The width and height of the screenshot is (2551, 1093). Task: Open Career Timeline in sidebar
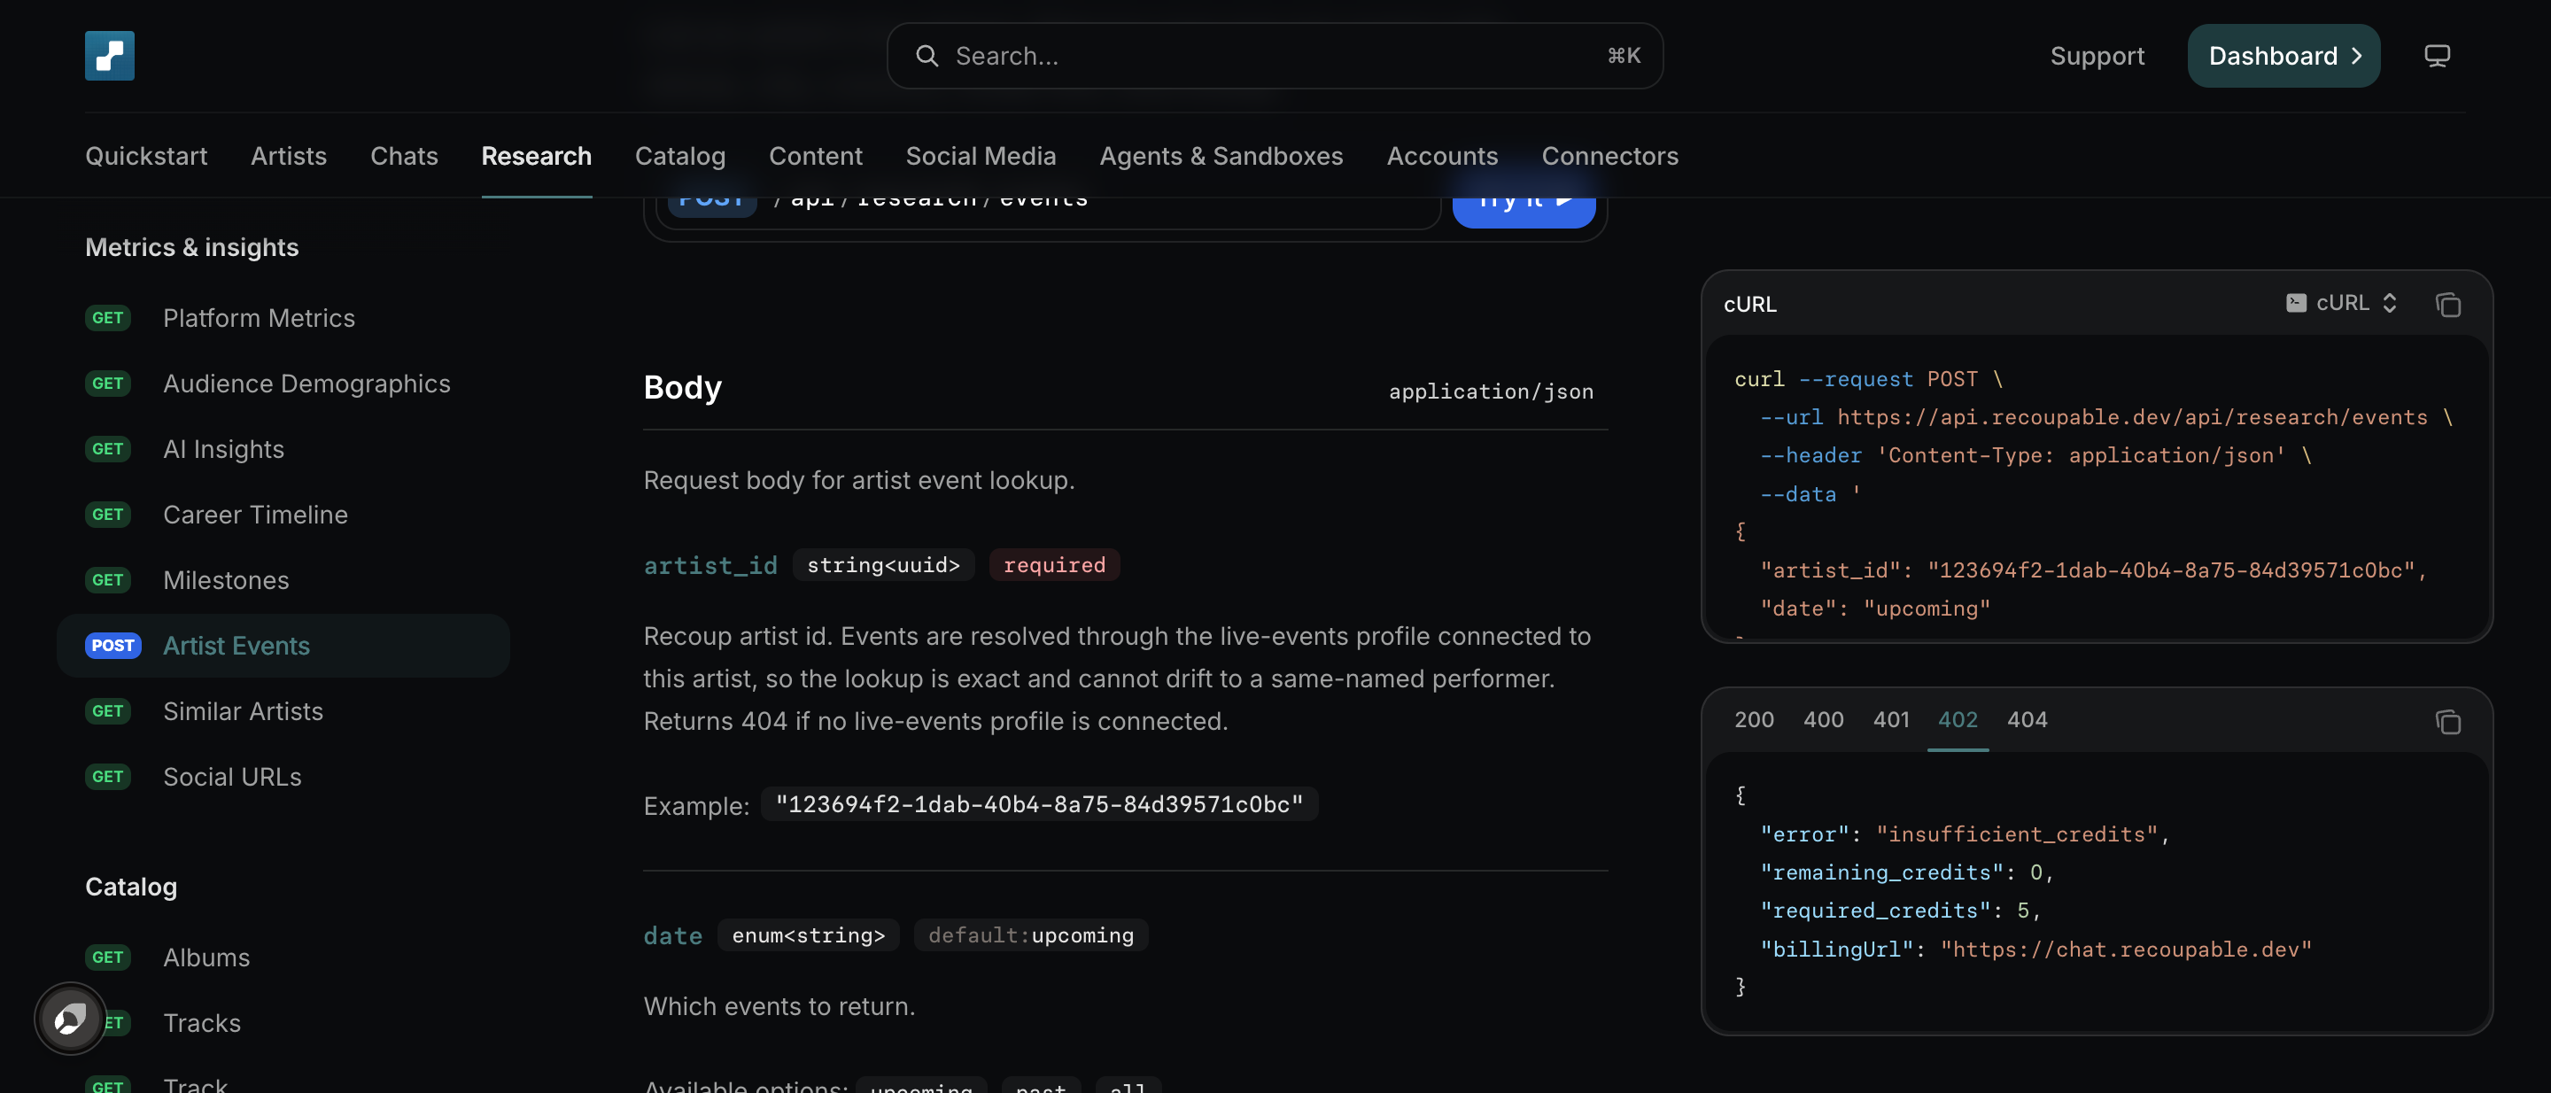(x=283, y=514)
